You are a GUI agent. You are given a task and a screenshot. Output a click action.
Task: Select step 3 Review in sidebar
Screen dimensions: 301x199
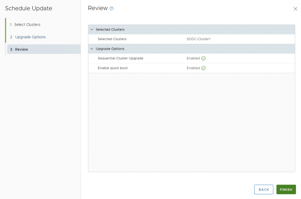tap(21, 49)
